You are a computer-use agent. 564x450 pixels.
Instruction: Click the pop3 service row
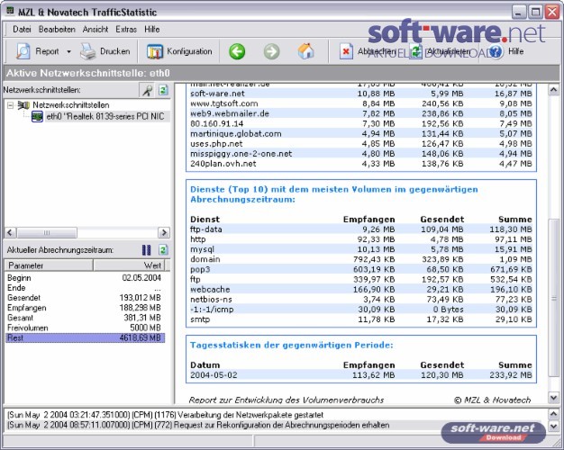tap(360, 269)
